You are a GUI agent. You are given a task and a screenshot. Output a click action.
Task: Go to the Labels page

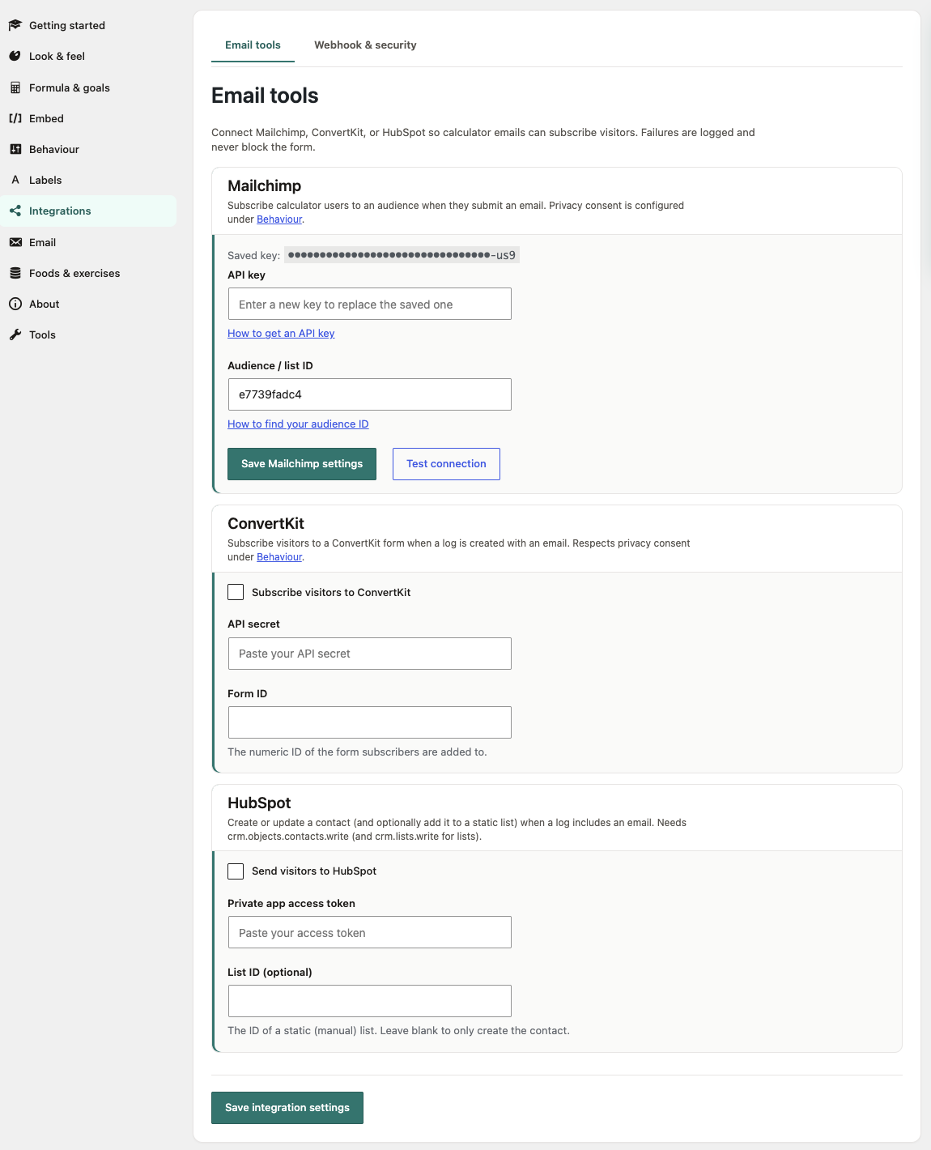click(x=88, y=180)
